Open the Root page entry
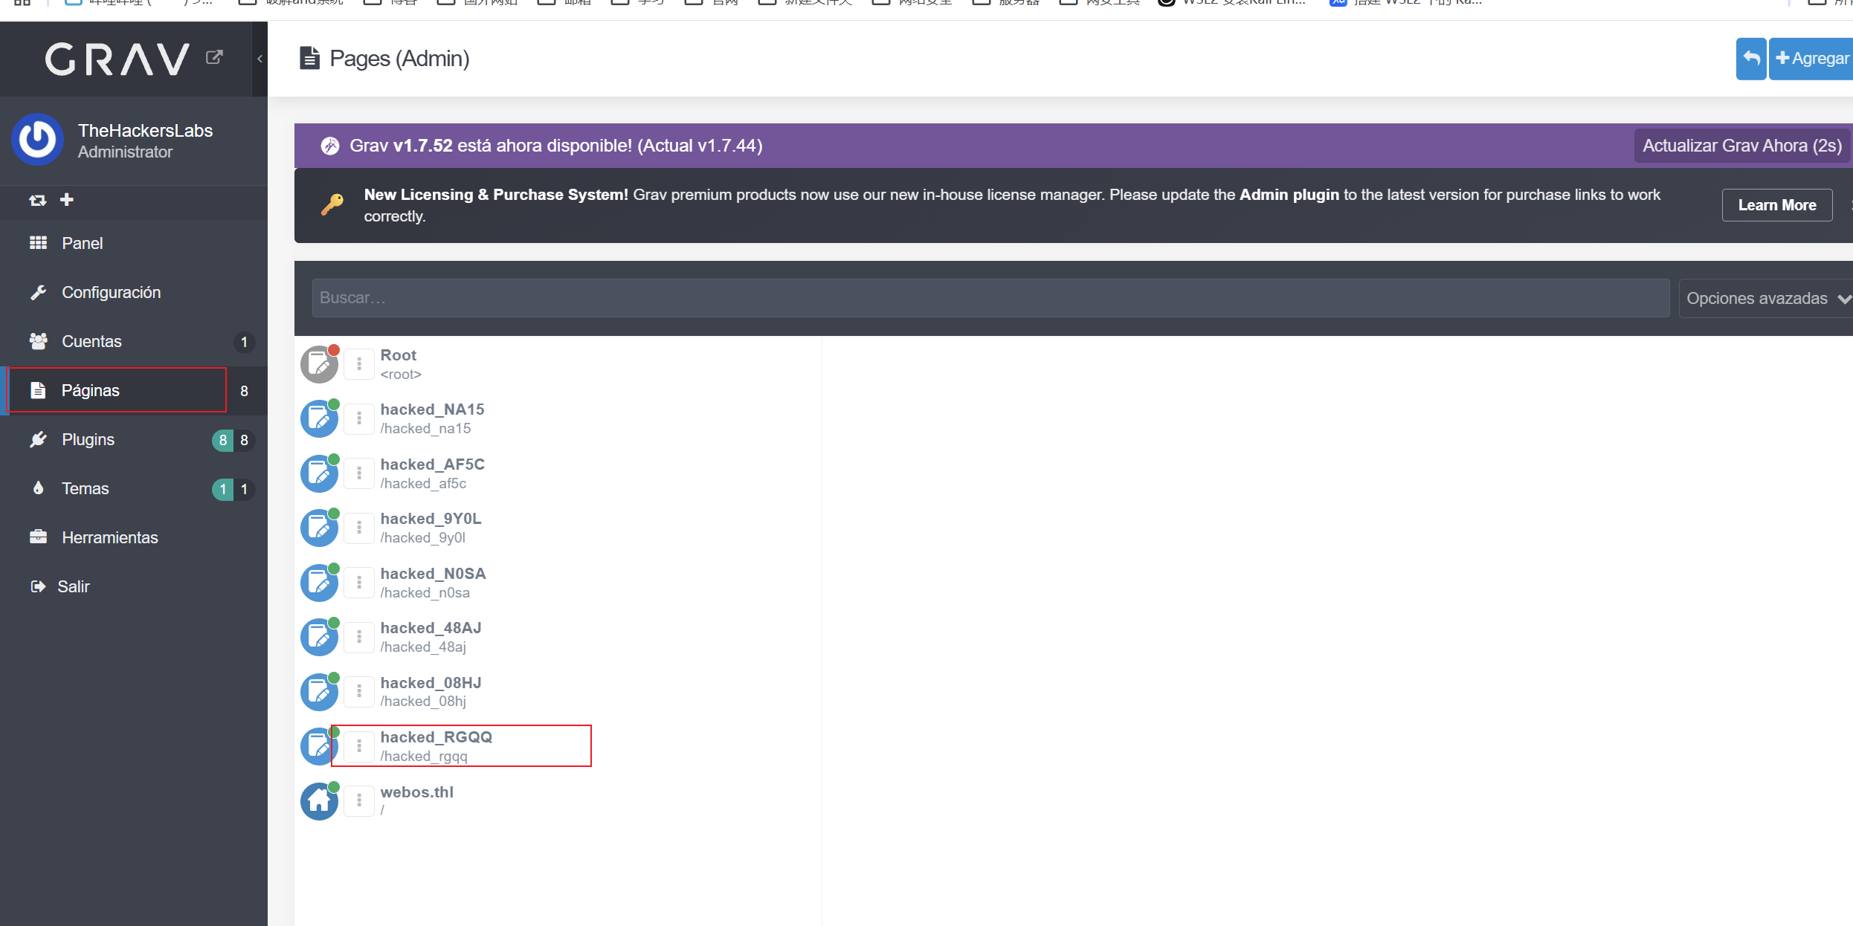Image resolution: width=1853 pixels, height=926 pixels. 399,355
